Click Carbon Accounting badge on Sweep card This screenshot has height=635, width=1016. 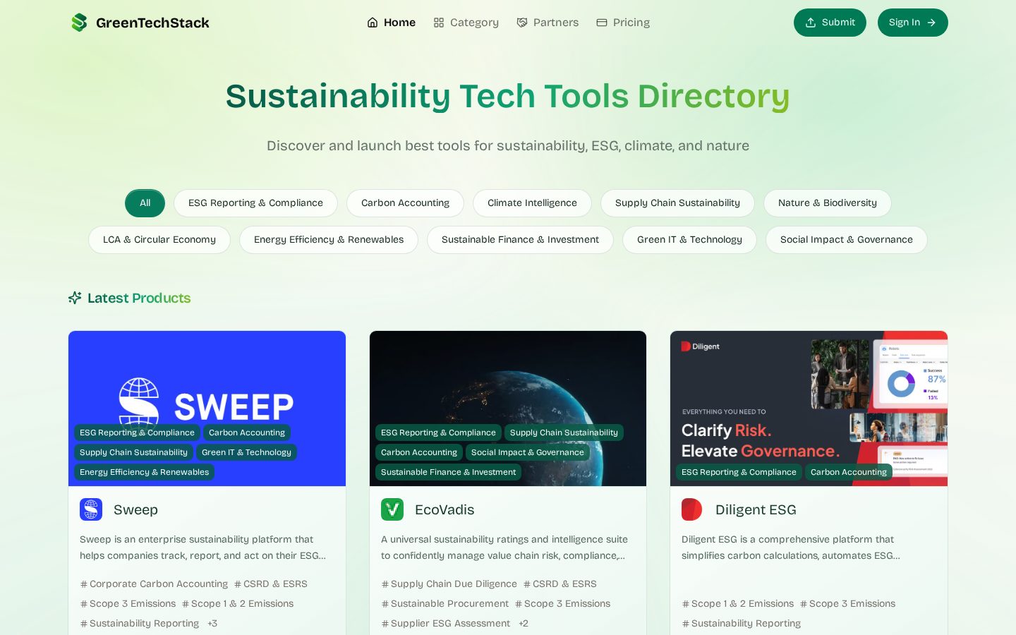click(x=247, y=433)
